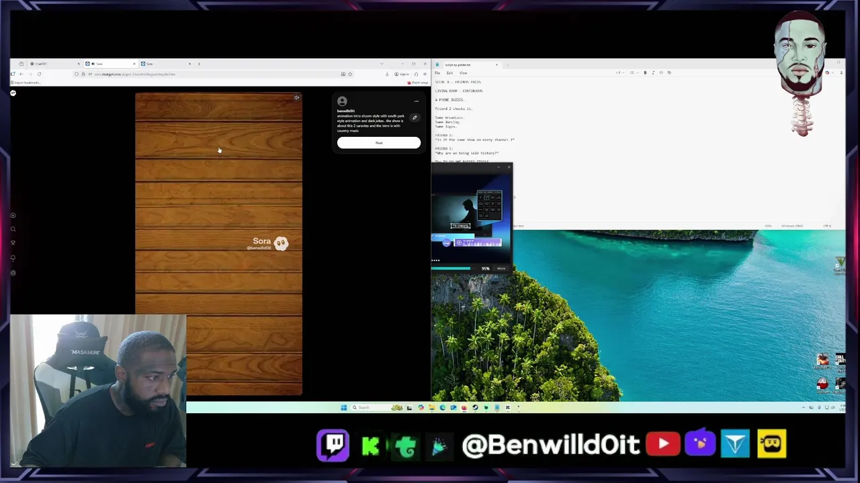The height and width of the screenshot is (483, 860).
Task: Expand the Notepad list style dropdown
Action: pyautogui.click(x=634, y=72)
